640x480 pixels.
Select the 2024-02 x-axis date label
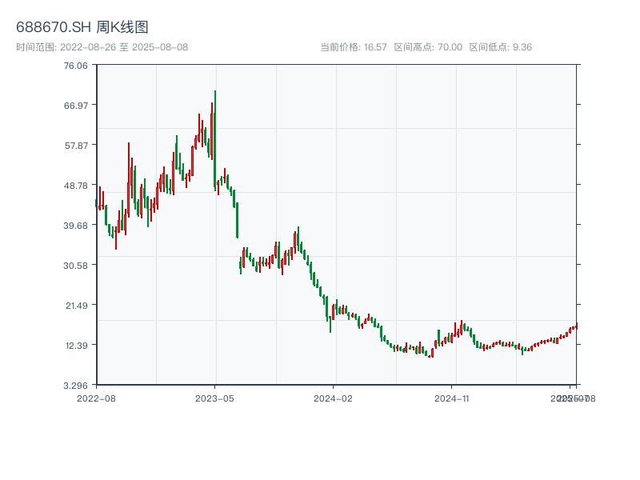click(334, 398)
